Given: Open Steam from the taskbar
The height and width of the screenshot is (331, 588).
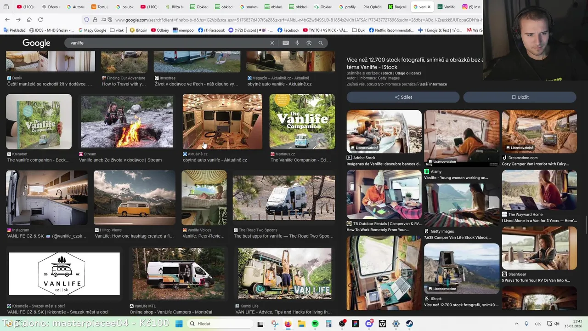Looking at the screenshot, I should pyautogui.click(x=409, y=324).
